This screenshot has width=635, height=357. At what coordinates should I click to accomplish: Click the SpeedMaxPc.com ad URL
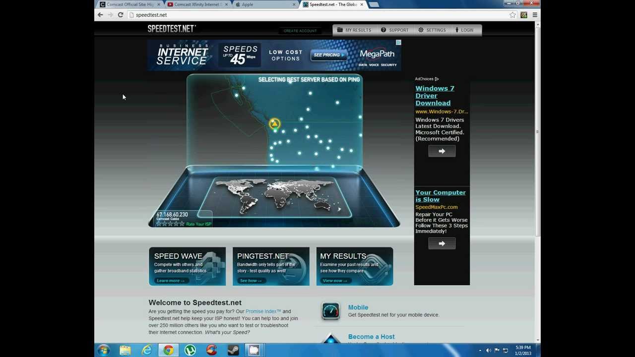pyautogui.click(x=437, y=207)
